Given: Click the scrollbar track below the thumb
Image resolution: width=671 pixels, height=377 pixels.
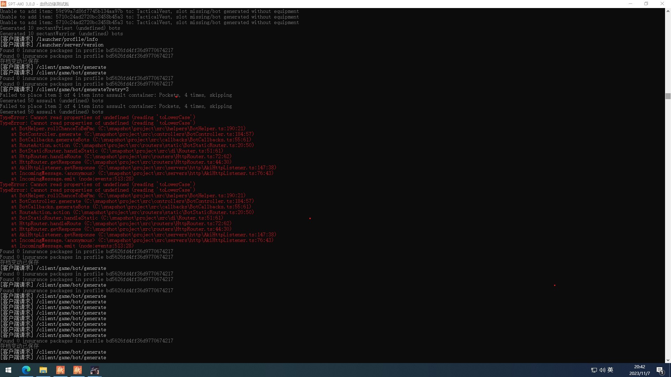Looking at the screenshot, I should pyautogui.click(x=668, y=227).
